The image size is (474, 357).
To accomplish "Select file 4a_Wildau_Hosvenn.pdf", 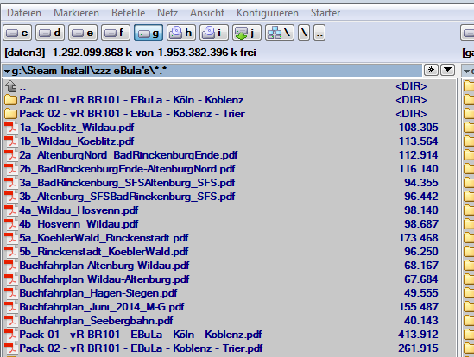I will (79, 210).
